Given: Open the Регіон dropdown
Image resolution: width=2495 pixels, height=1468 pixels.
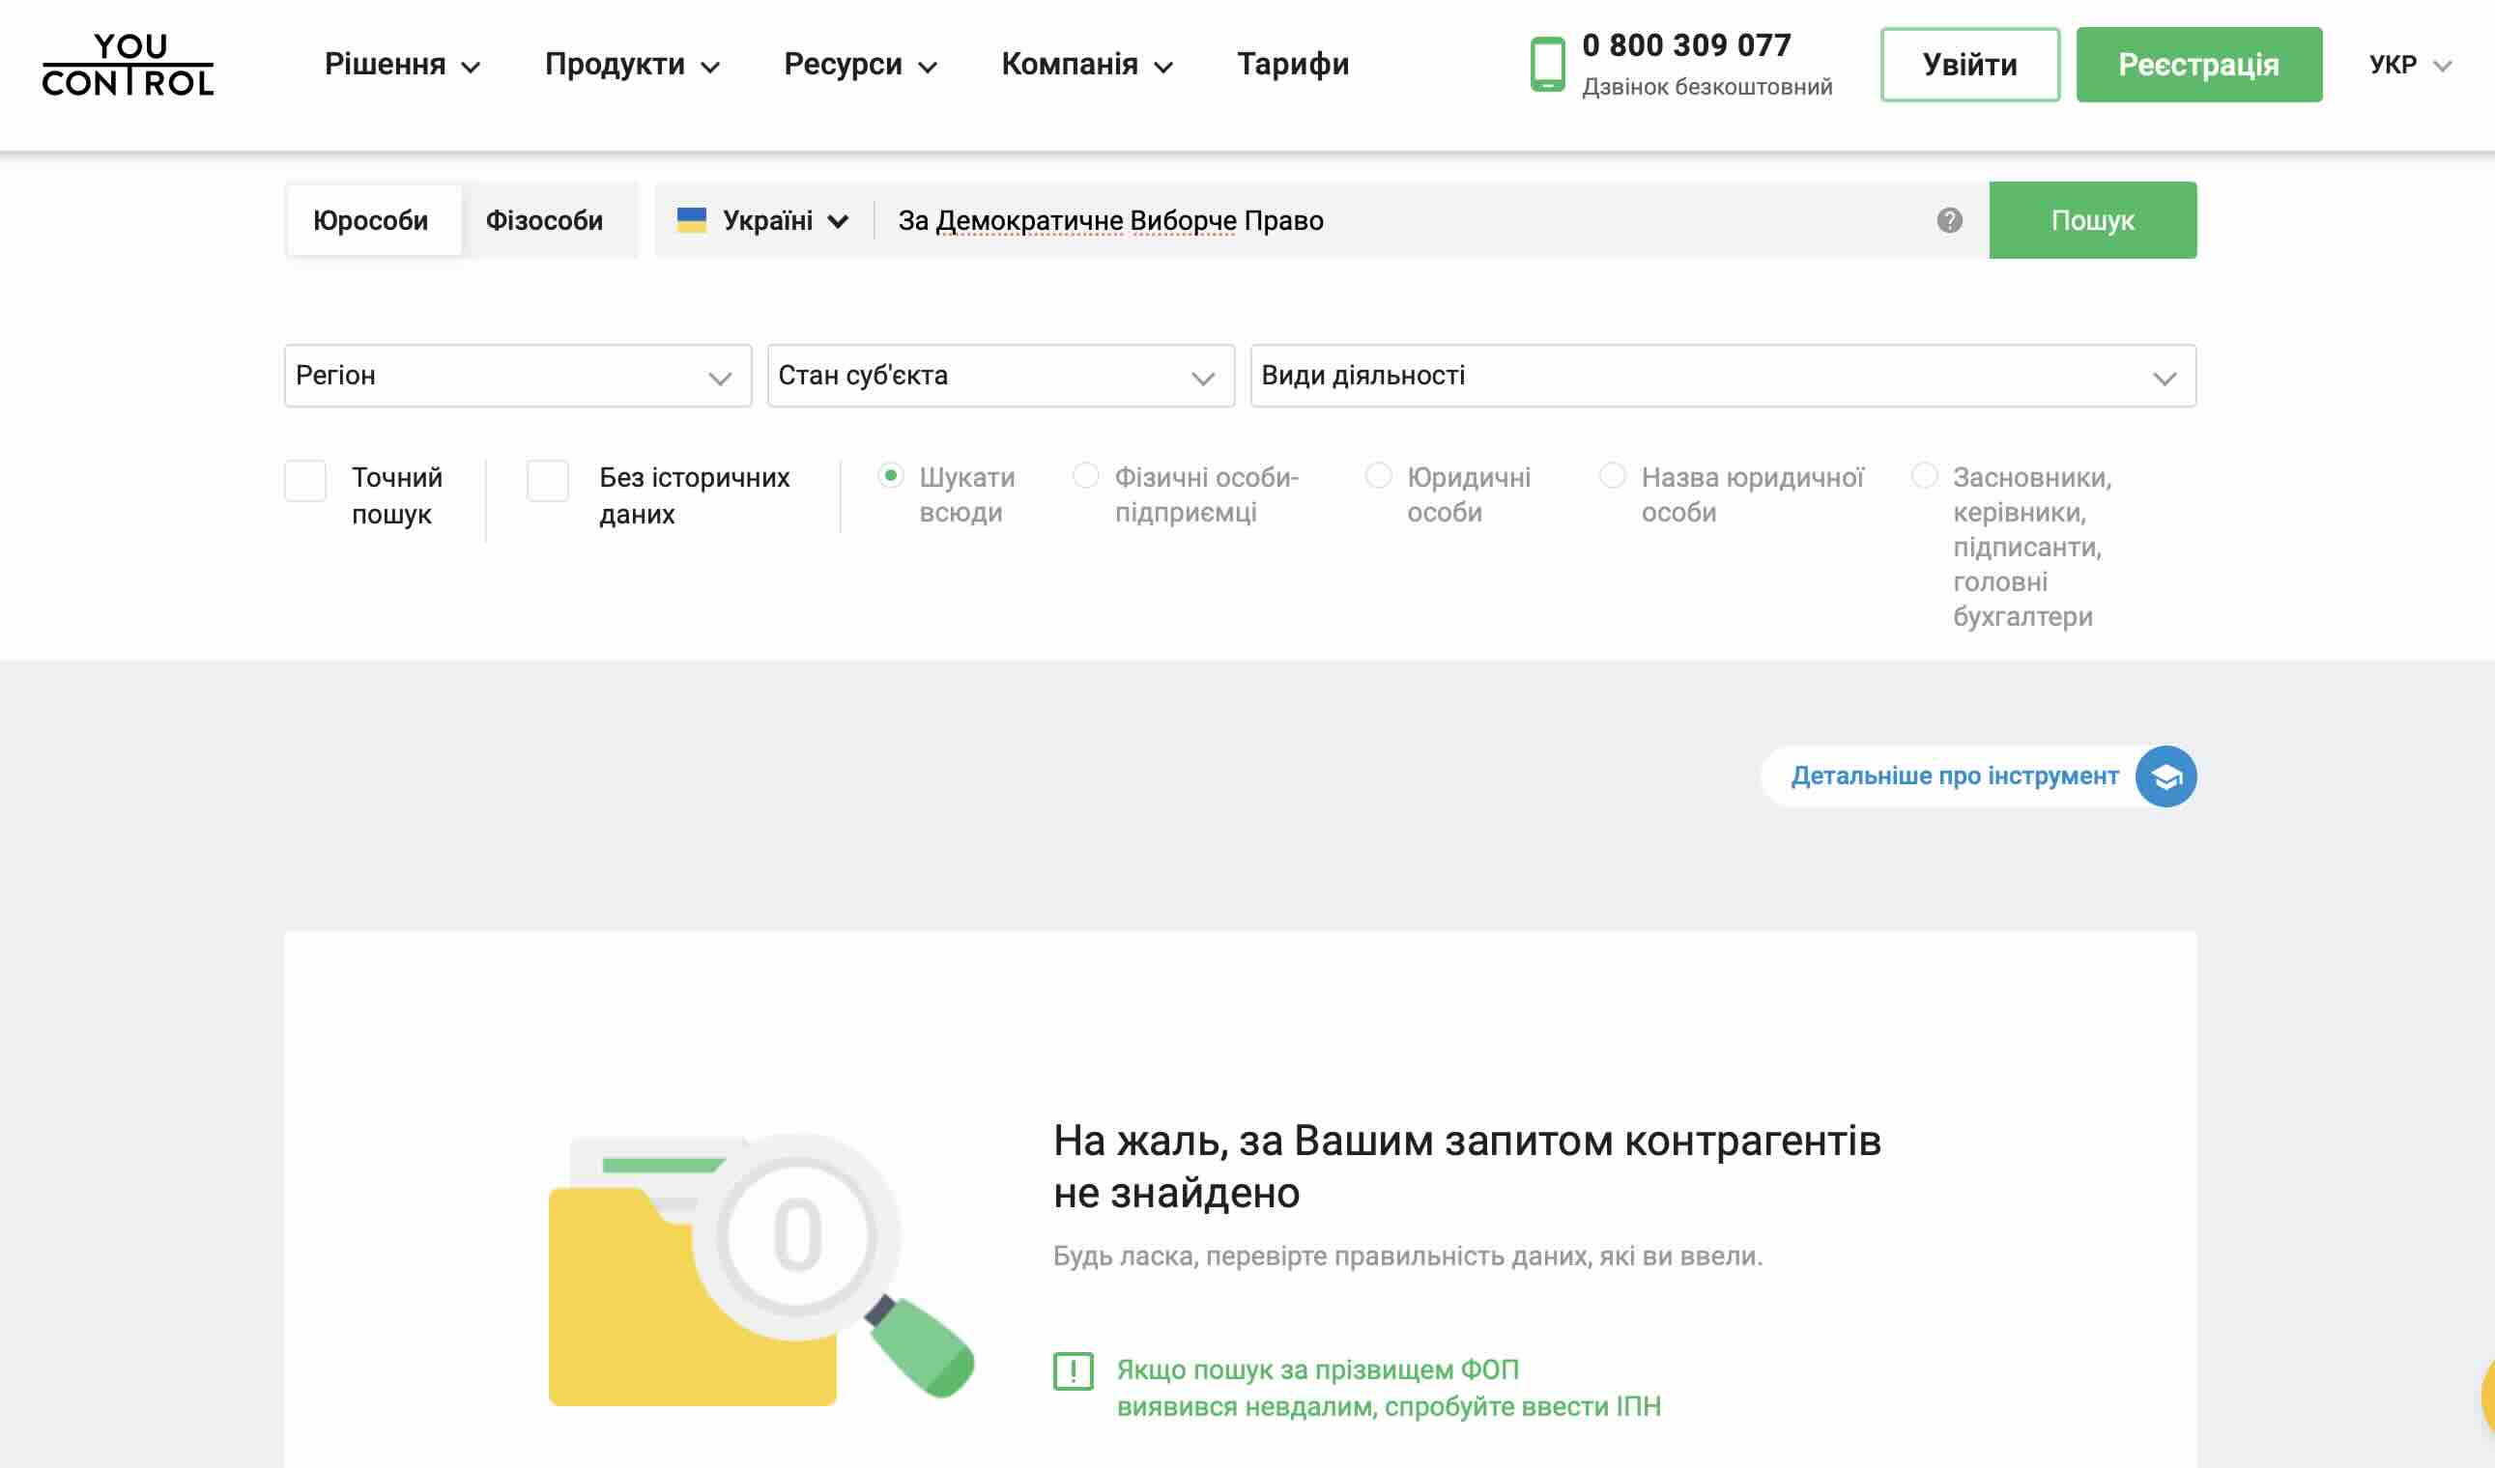Looking at the screenshot, I should pos(517,376).
